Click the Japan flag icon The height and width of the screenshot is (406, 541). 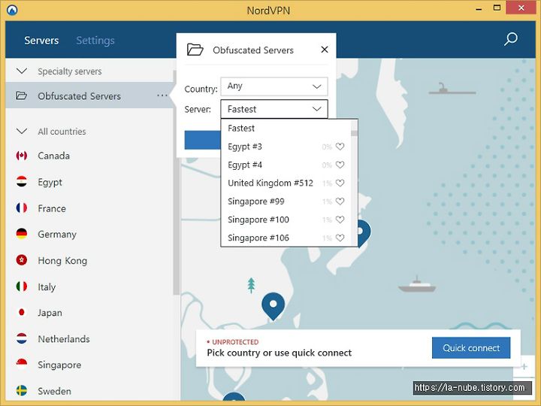[22, 312]
